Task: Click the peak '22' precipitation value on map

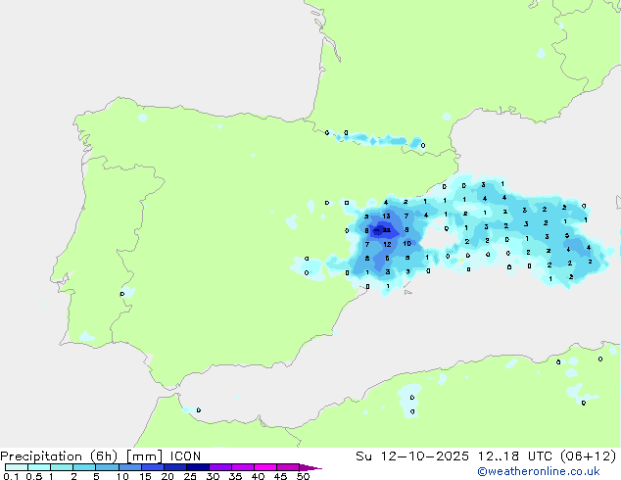Action: pos(387,230)
